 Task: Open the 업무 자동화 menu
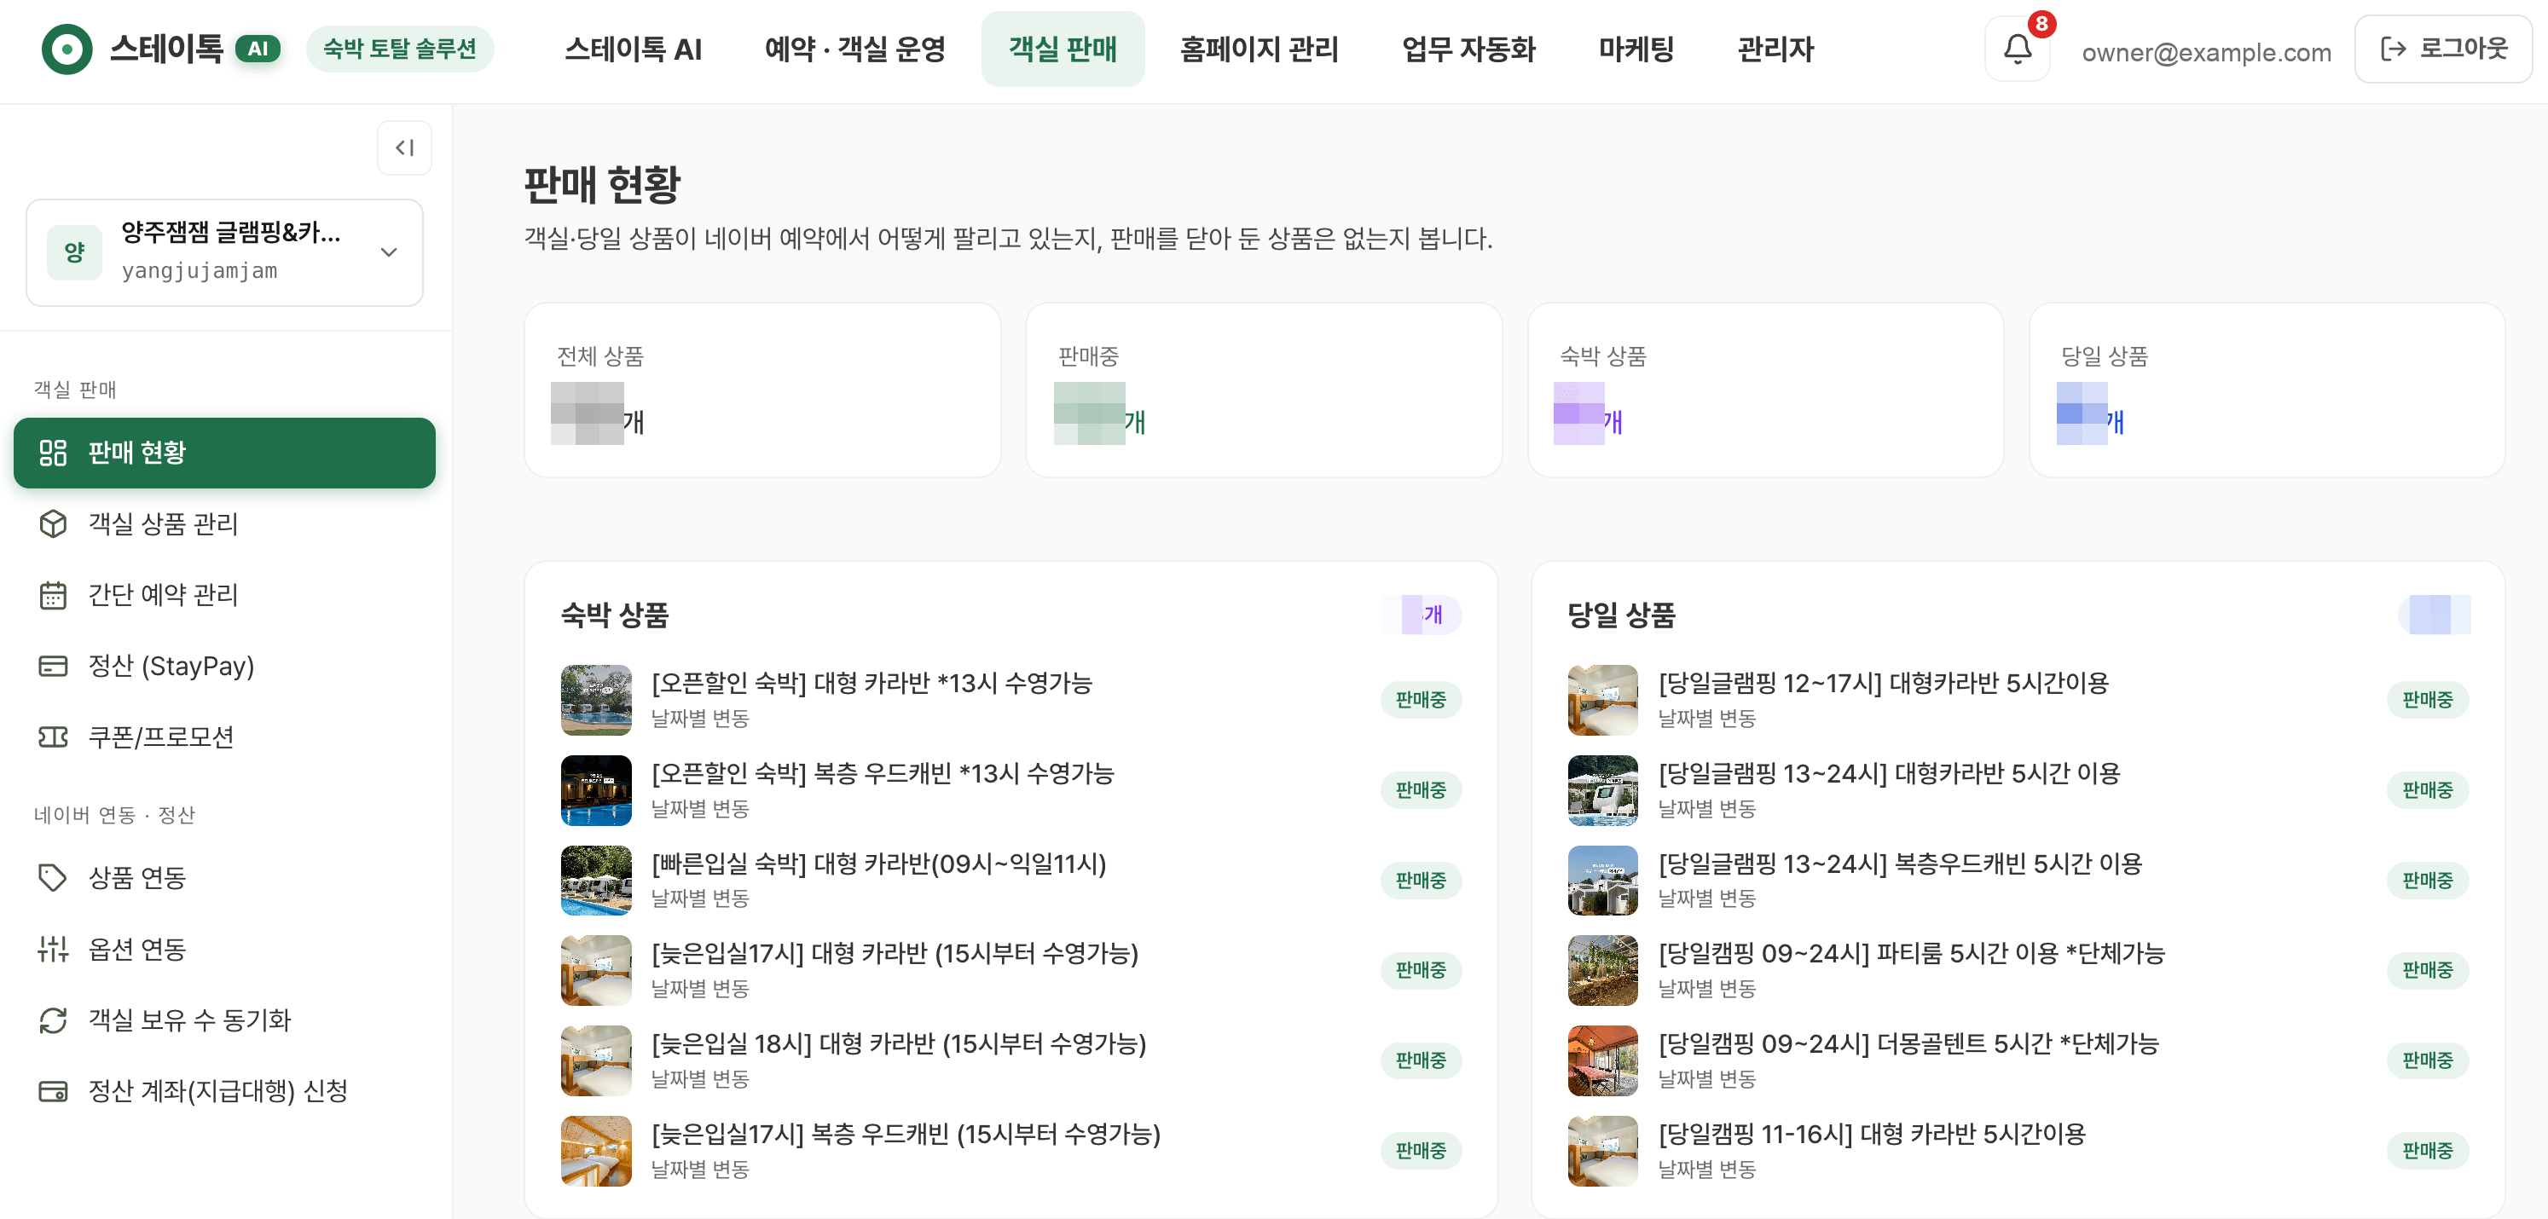[x=1468, y=49]
